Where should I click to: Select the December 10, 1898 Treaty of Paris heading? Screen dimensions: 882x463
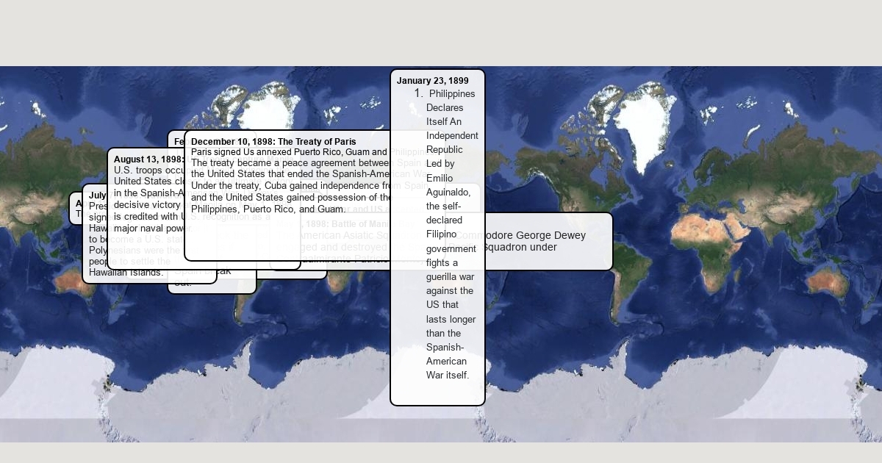tap(273, 141)
